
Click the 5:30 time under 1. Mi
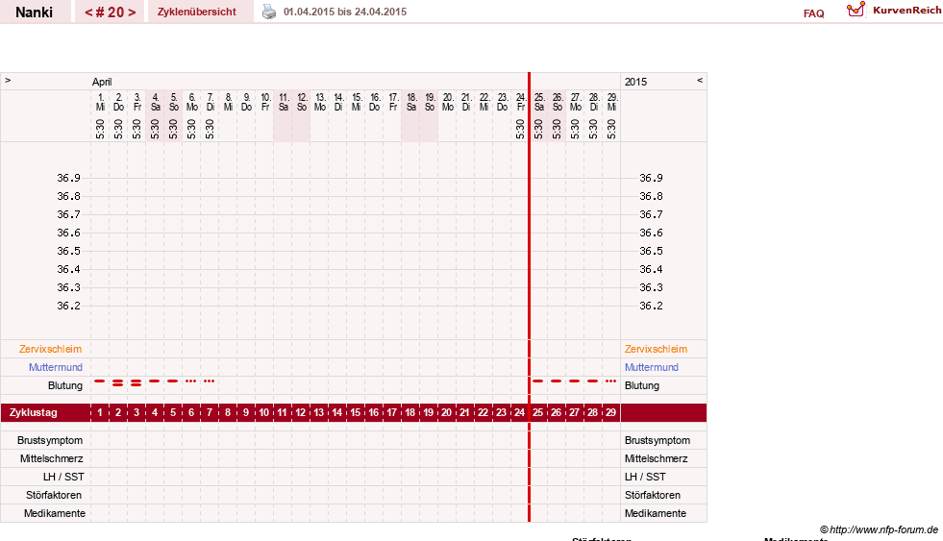[100, 129]
